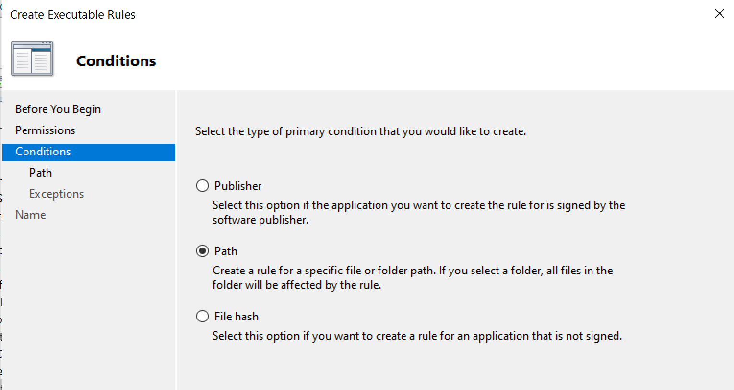Image resolution: width=734 pixels, height=390 pixels.
Task: Click the bold Conditions page heading
Action: tap(116, 61)
